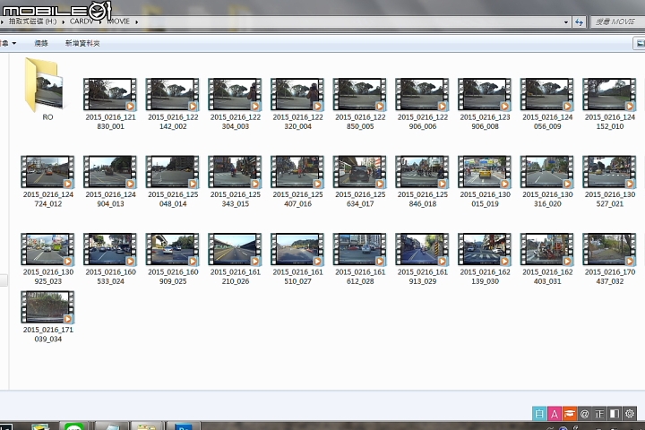Select video 2015_0216_125048_014
Viewport: 645px width, 430px height.
[x=173, y=182]
